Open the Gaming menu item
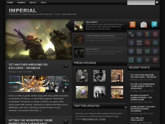This screenshot has height=124, width=165. click(21, 3)
